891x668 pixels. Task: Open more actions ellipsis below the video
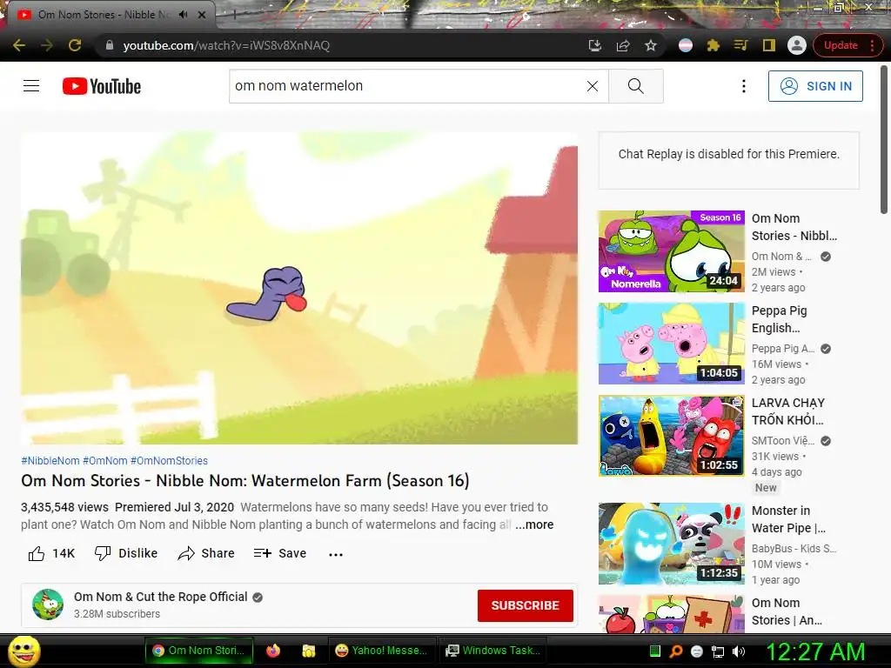click(336, 554)
